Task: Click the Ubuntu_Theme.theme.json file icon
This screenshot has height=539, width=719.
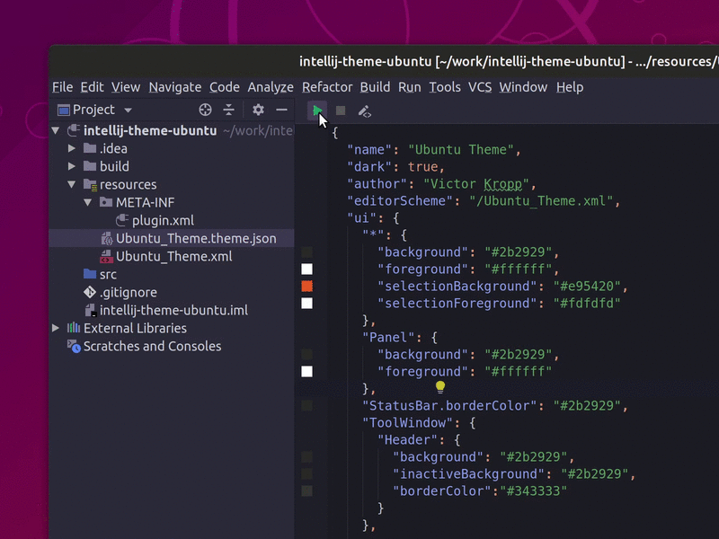Action: tap(106, 238)
